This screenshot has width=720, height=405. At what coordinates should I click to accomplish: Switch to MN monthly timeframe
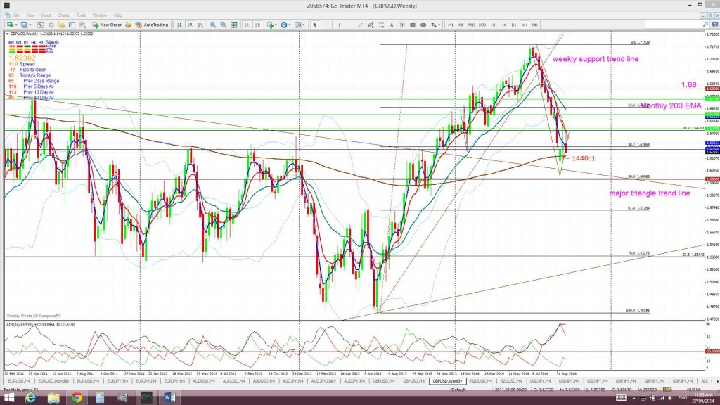(535, 25)
